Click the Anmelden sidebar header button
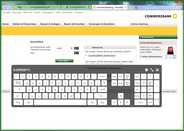 (158, 37)
